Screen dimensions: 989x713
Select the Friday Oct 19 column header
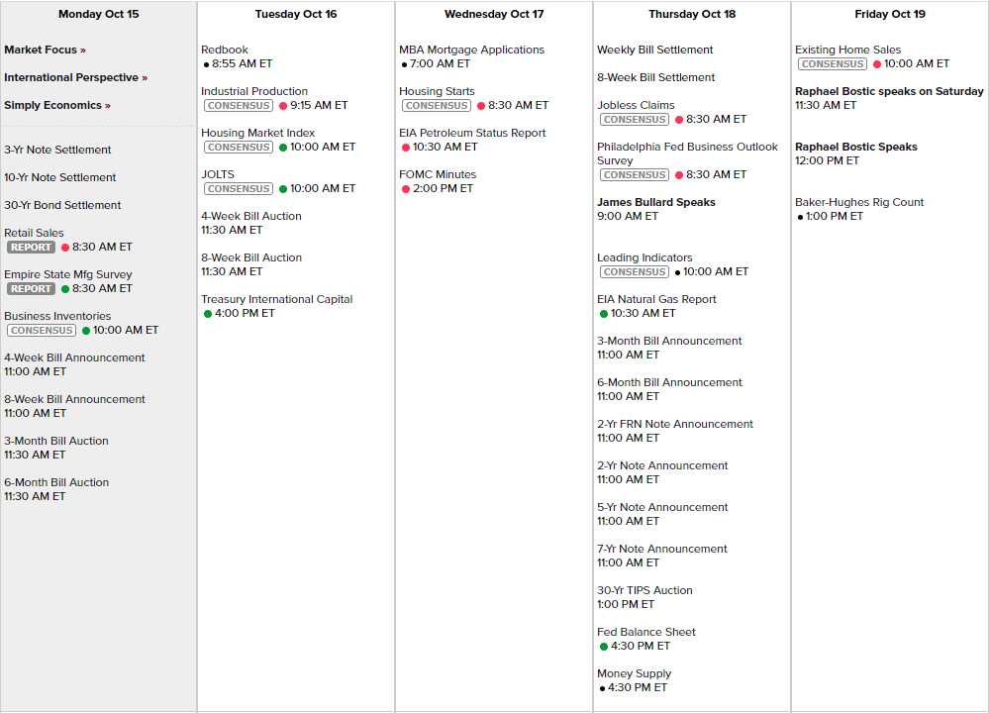[889, 14]
